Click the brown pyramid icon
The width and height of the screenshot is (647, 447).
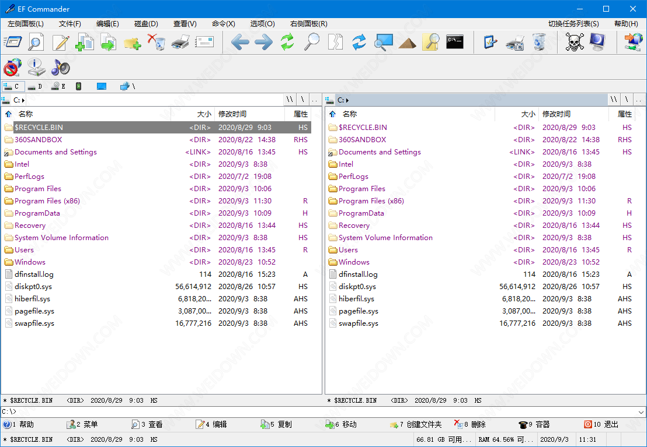pos(407,43)
